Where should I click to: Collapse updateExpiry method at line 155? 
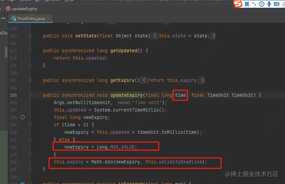coord(30,95)
